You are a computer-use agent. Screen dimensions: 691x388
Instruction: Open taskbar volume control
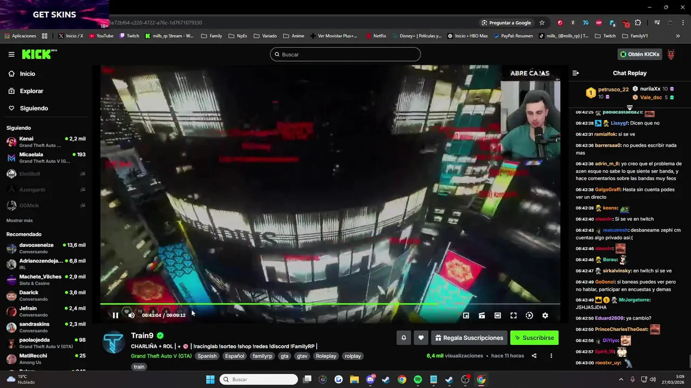652,379
